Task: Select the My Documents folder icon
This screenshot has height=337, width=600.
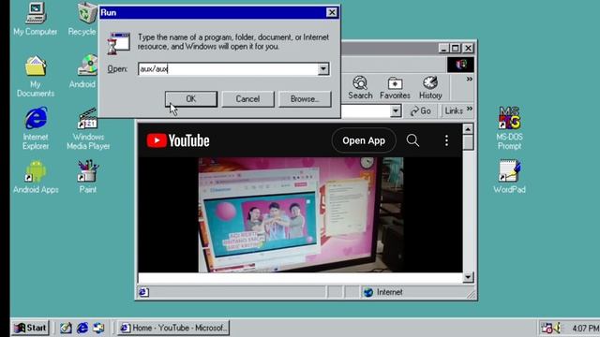Action: pos(36,76)
